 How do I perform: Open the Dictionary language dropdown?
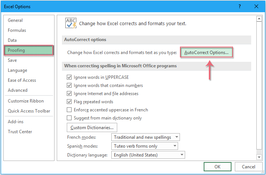click(148, 155)
